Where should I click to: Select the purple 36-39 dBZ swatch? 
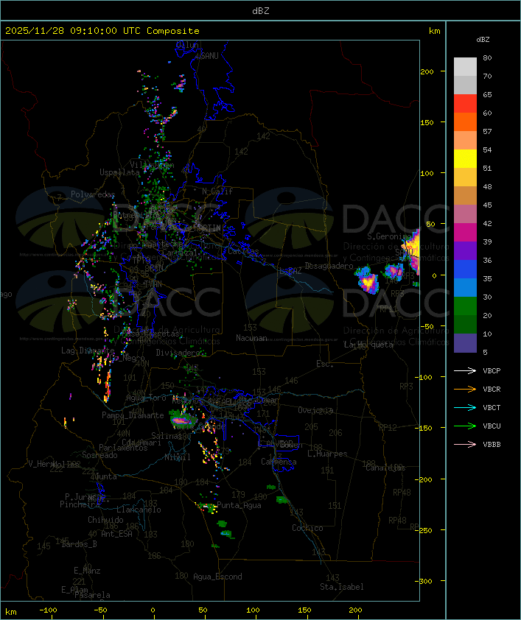[x=465, y=250]
